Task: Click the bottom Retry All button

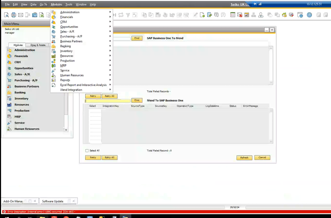Action: (109, 157)
